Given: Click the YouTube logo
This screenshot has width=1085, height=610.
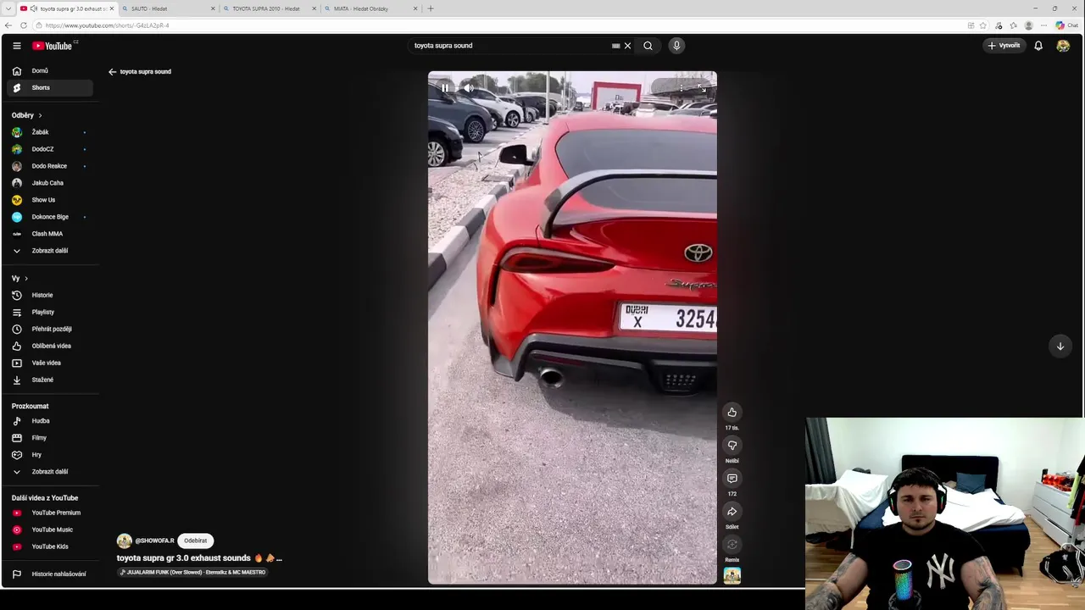Looking at the screenshot, I should (53, 46).
